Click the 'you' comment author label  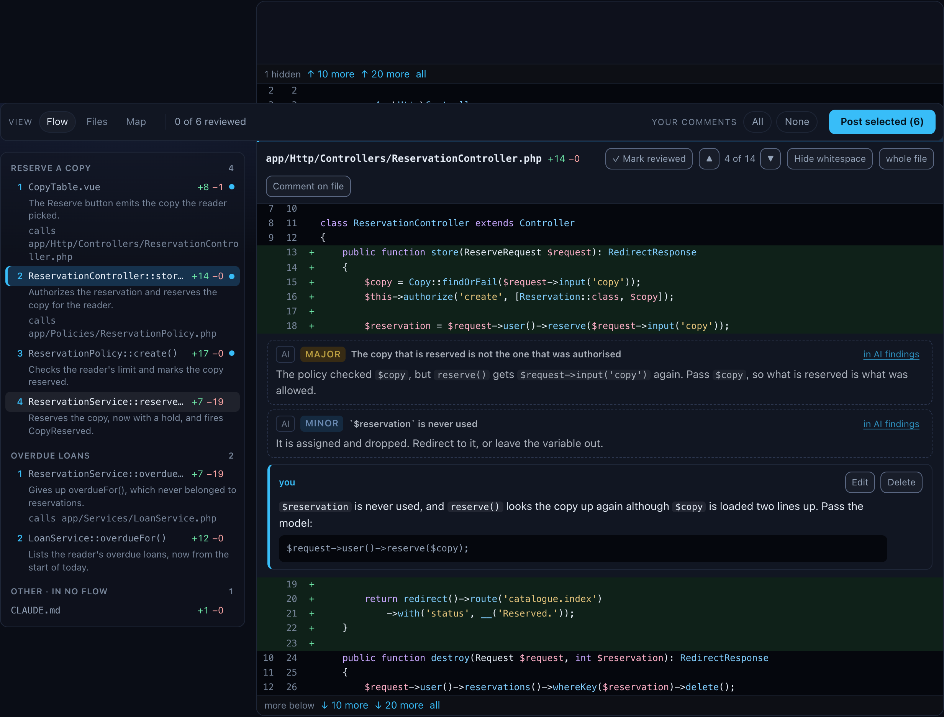287,482
